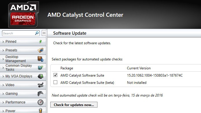This screenshot has width=201, height=113.
Task: Click the Common Display Tasks icon
Action: click(40, 68)
